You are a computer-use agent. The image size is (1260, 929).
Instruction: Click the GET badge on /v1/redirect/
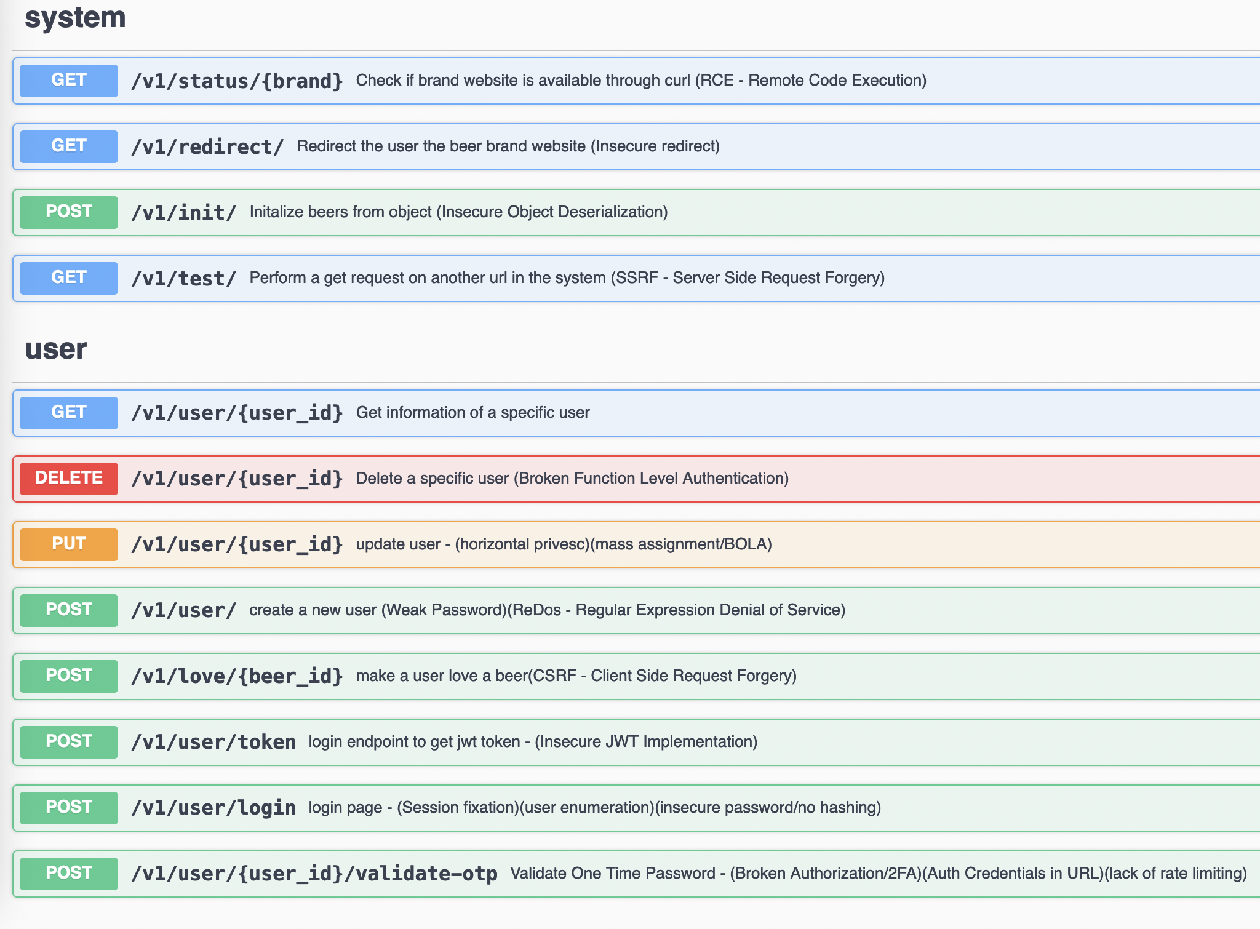pos(68,146)
